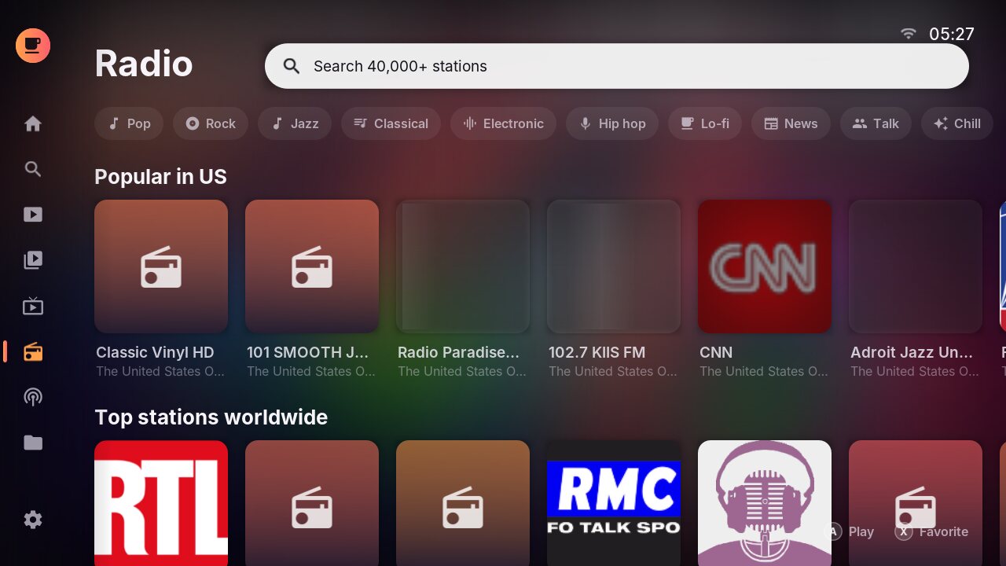Open the Home icon in the sidebar

(x=33, y=123)
